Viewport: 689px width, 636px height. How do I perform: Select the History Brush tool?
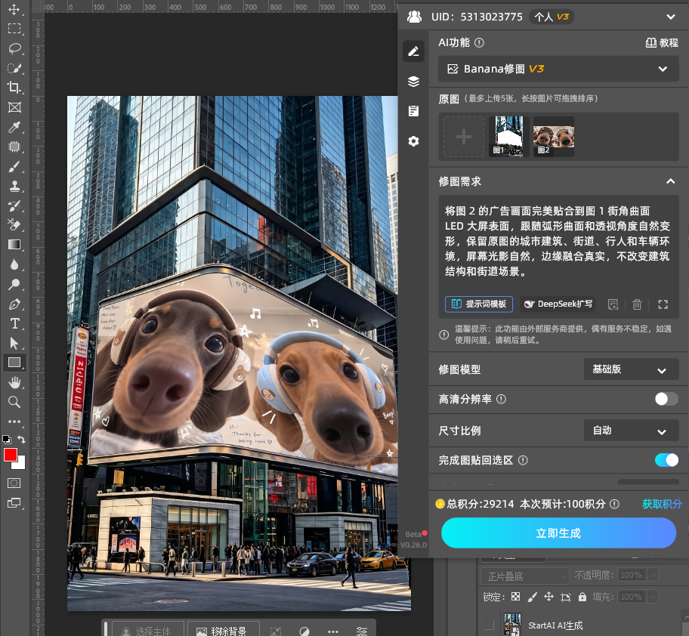[x=14, y=205]
